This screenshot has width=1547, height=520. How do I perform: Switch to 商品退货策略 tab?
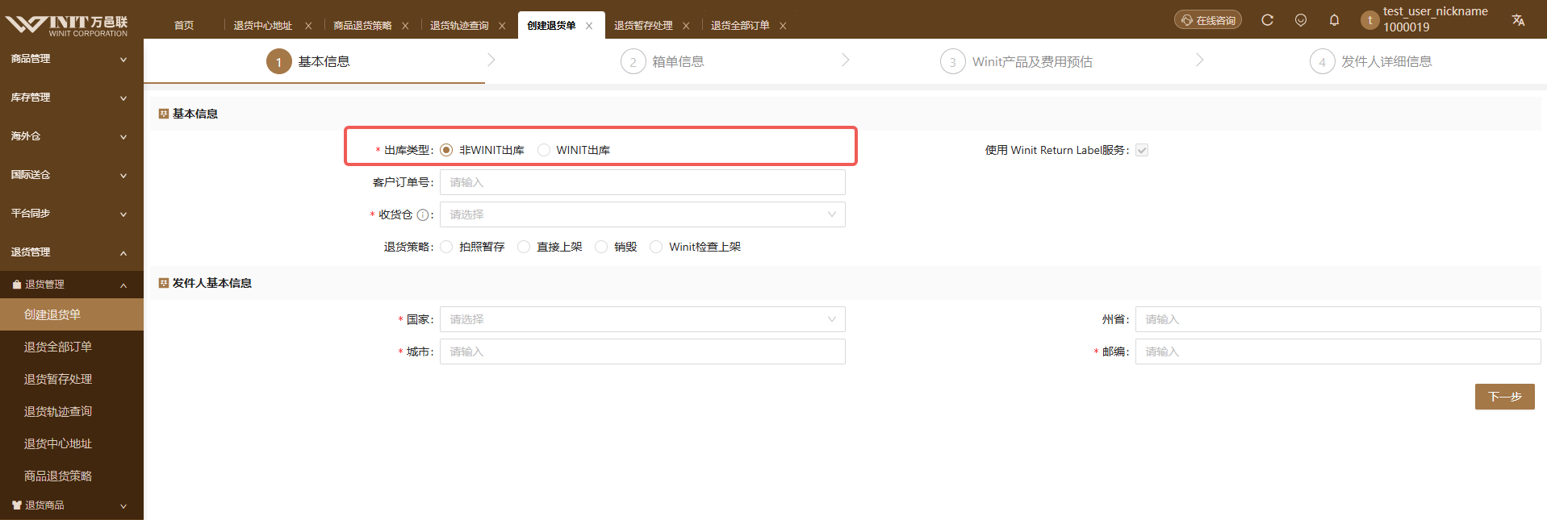point(362,26)
